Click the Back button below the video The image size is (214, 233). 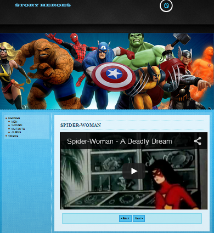click(125, 218)
